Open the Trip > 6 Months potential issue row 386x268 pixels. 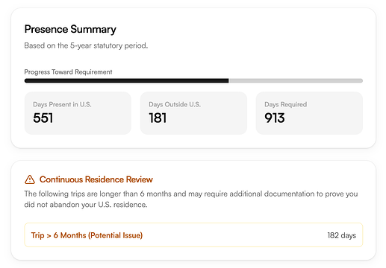click(193, 235)
